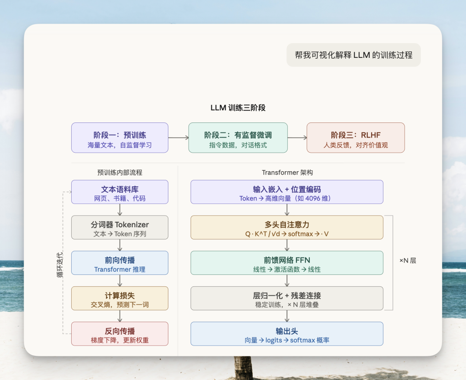Click the 阶段二：有监督微调 stage box
This screenshot has height=380, width=466.
point(238,138)
